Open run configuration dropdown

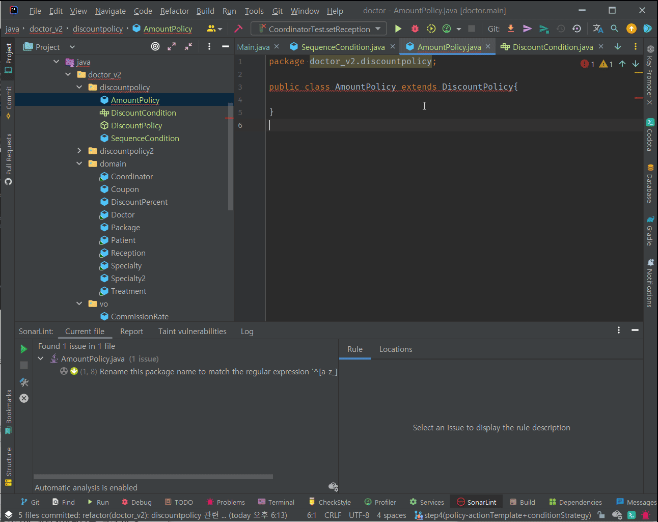tap(319, 29)
